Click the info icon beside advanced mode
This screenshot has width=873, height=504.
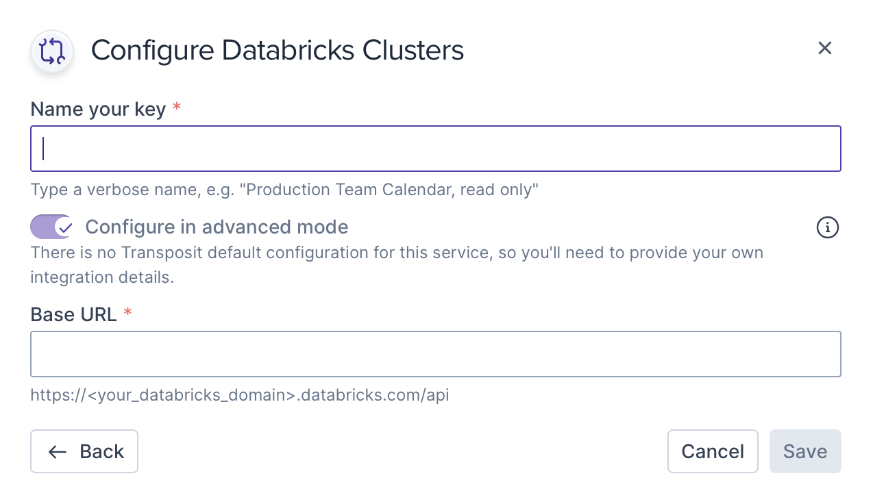point(828,227)
